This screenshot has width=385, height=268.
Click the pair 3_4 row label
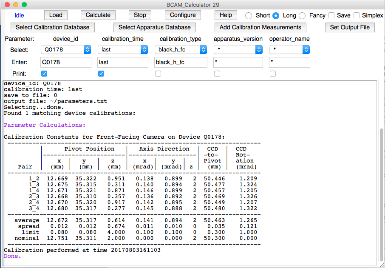coord(34,208)
